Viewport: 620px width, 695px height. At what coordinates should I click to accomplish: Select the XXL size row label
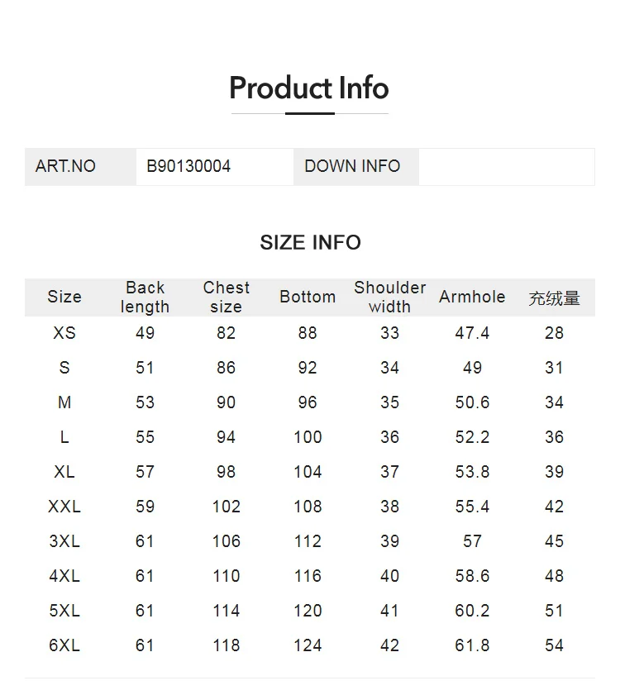64,507
